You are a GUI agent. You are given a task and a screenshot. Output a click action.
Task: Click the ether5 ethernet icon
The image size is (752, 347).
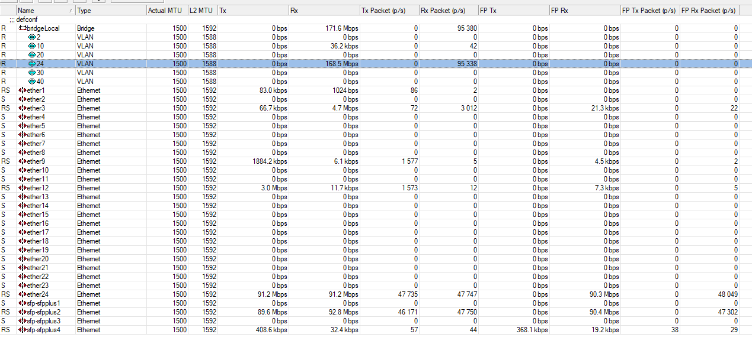click(23, 126)
